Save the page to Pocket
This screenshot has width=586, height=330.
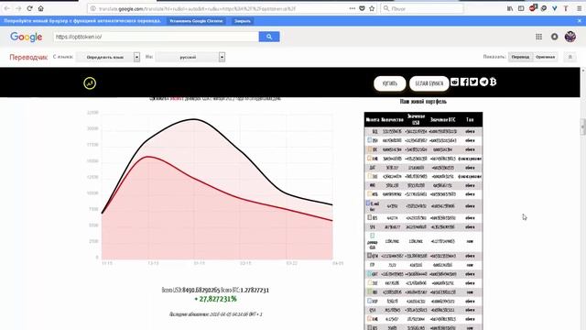coord(362,8)
